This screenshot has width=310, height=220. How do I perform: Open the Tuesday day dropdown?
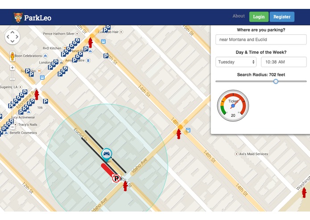tap(236, 62)
